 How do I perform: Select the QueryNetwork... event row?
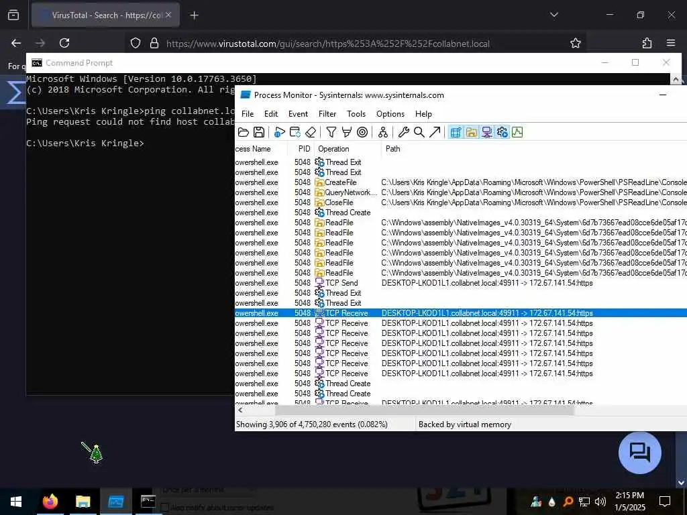(461, 192)
